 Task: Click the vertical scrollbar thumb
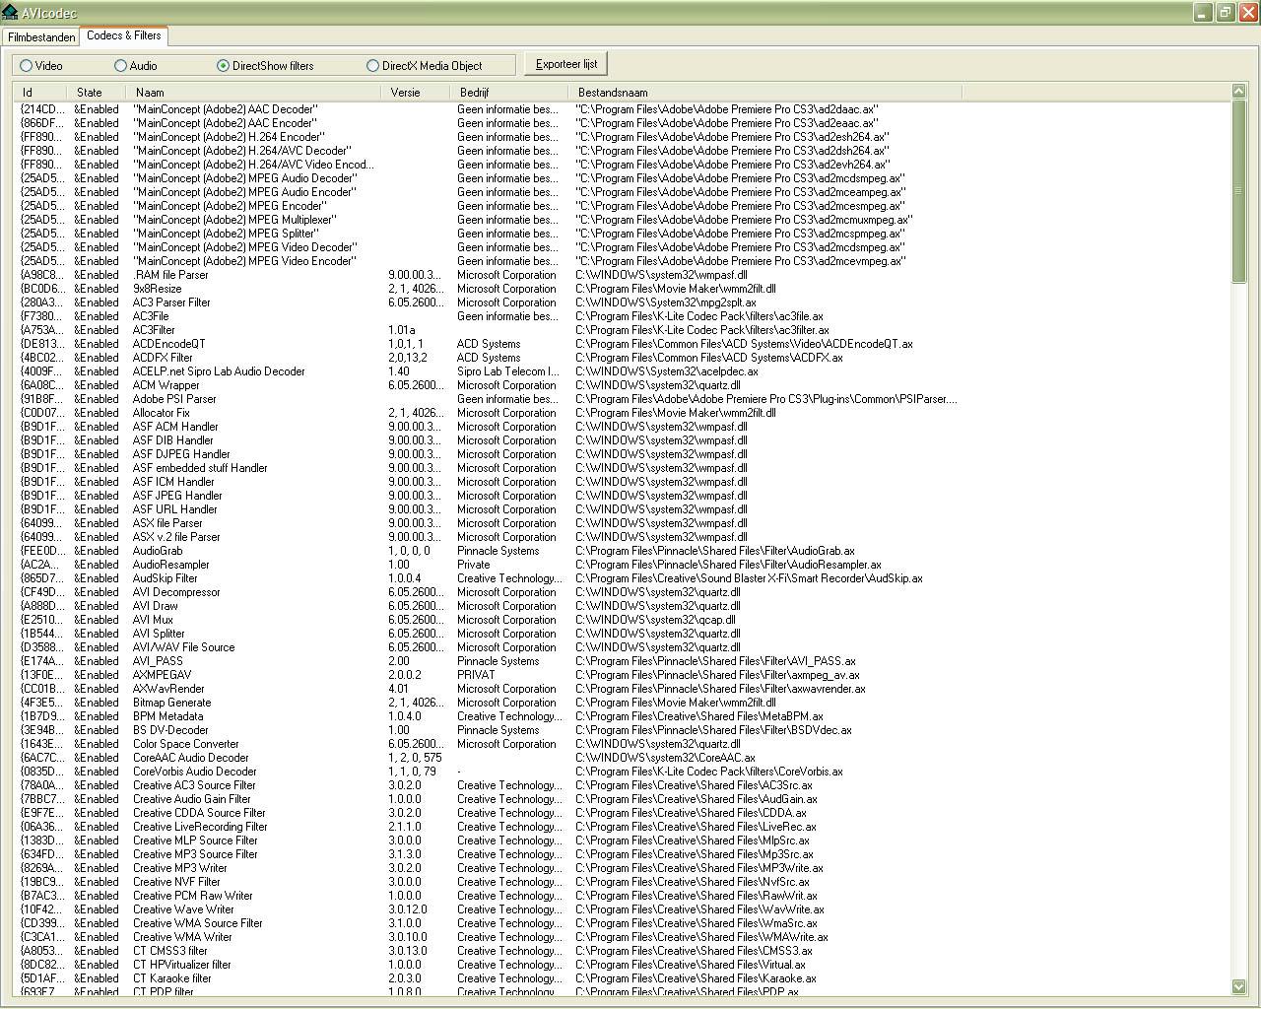(x=1238, y=190)
